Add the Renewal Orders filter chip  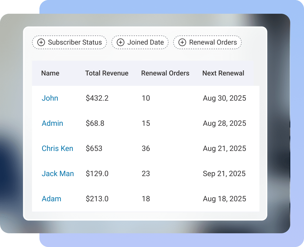click(x=207, y=42)
